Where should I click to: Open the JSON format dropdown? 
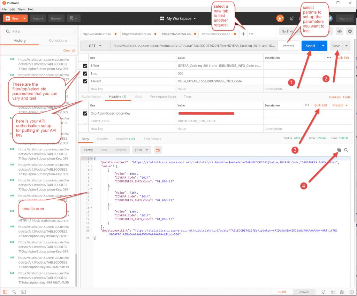coord(142,150)
